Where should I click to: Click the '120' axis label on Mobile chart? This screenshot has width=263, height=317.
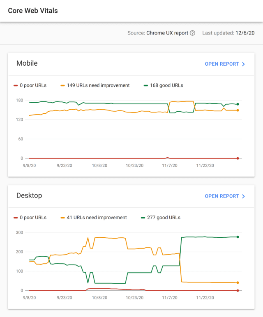tap(19, 119)
